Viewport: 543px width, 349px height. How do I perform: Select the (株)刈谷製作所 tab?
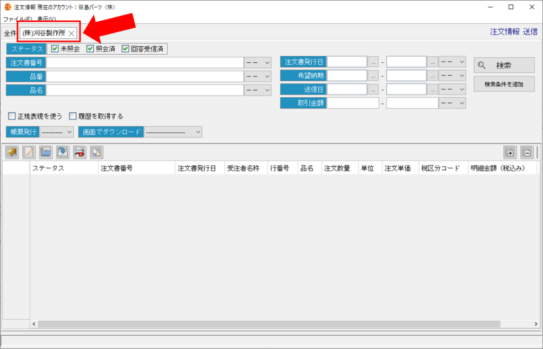pyautogui.click(x=44, y=33)
